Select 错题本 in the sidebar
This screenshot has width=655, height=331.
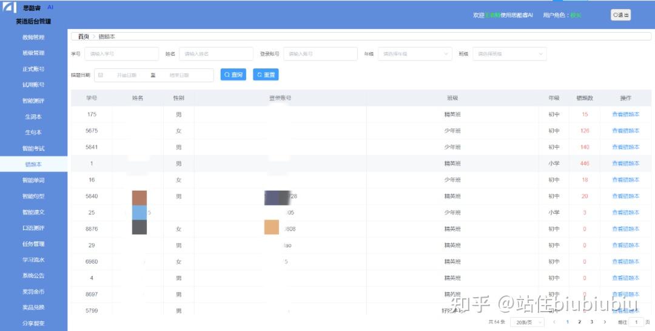click(33, 164)
